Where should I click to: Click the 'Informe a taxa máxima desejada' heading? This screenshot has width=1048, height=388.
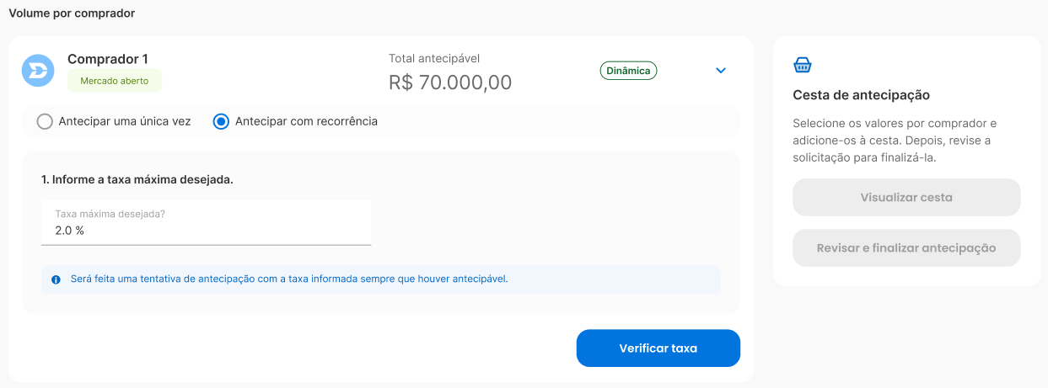[137, 179]
